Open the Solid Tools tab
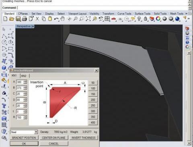The width and height of the screenshot is (193, 147). point(160,14)
